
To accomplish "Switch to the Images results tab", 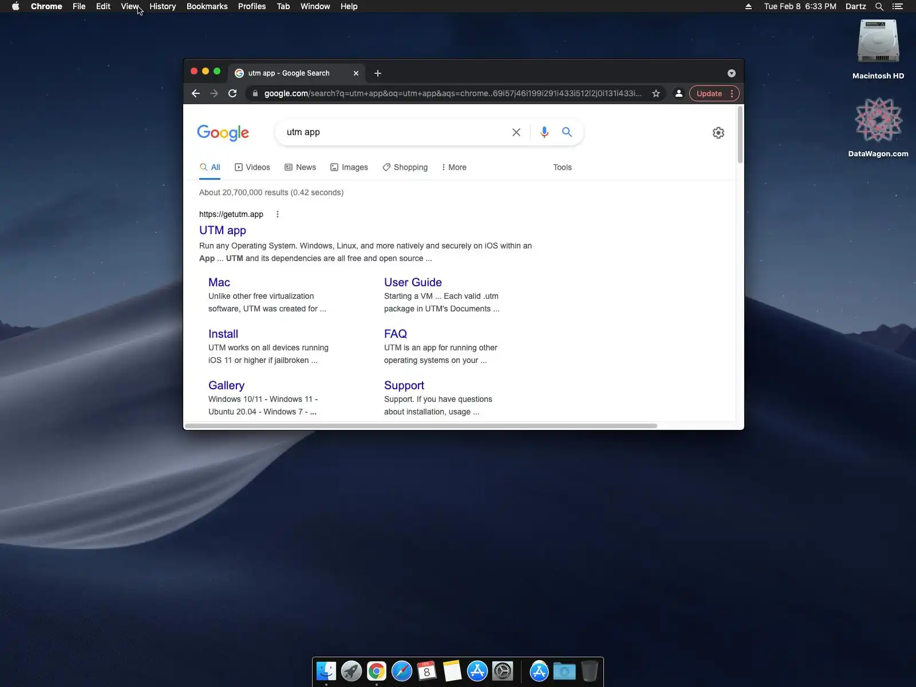I will click(349, 167).
